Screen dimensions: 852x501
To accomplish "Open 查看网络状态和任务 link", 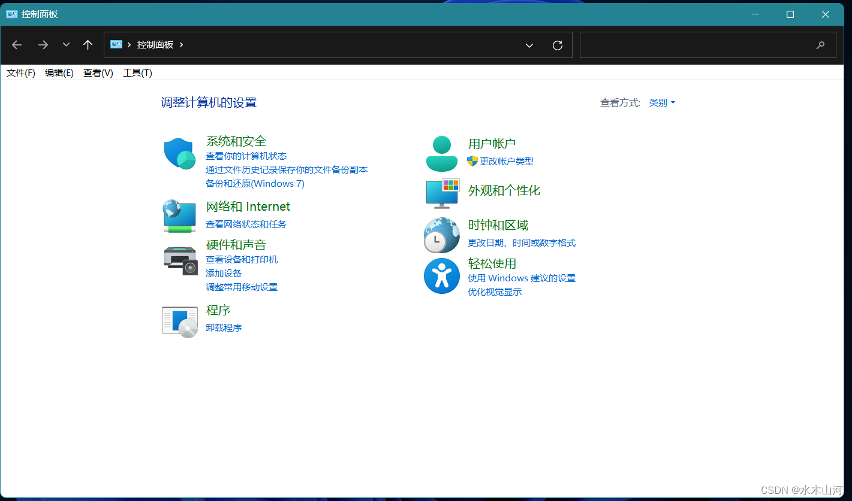I will [246, 224].
